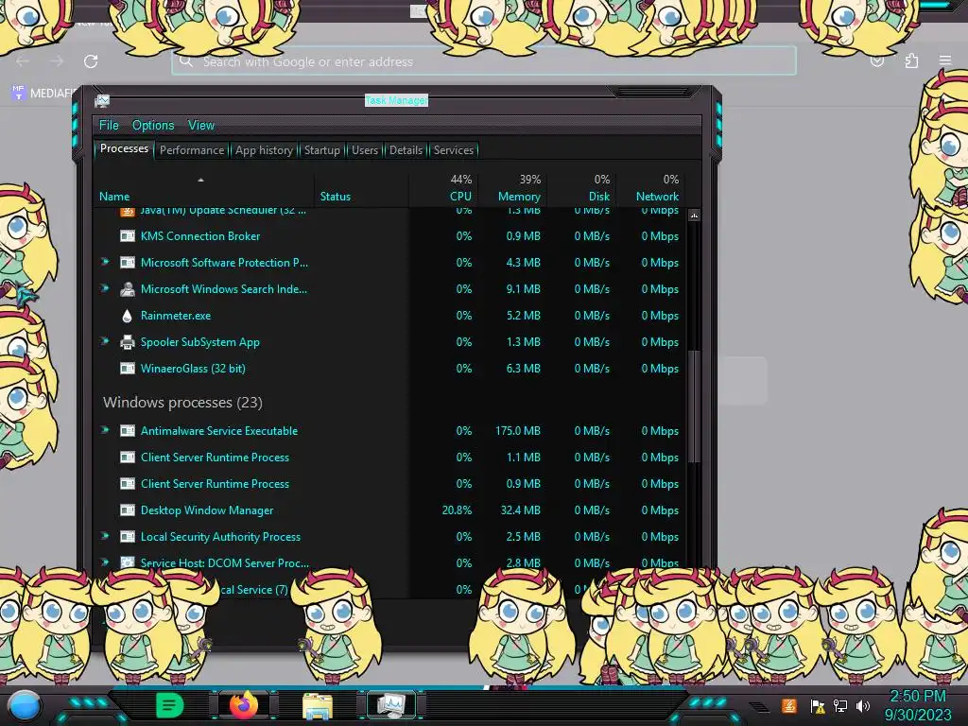968x726 pixels.
Task: Expand the Microsoft Windows Search Indexer row
Action: tap(105, 288)
